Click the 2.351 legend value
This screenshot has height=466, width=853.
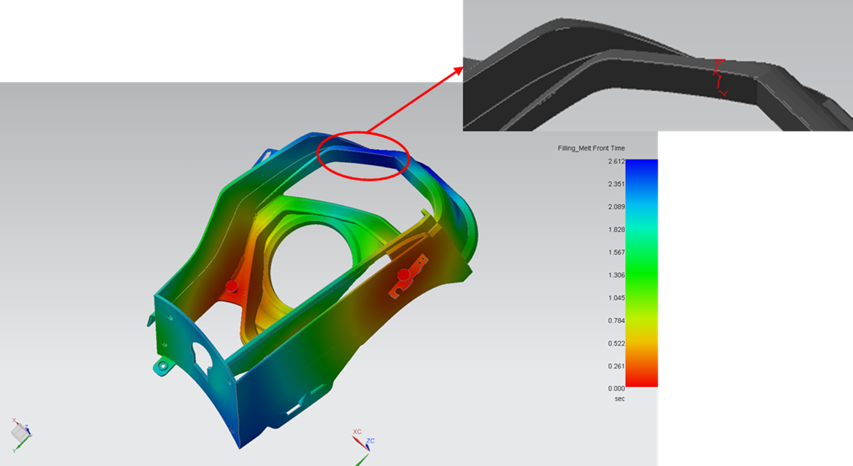click(616, 184)
